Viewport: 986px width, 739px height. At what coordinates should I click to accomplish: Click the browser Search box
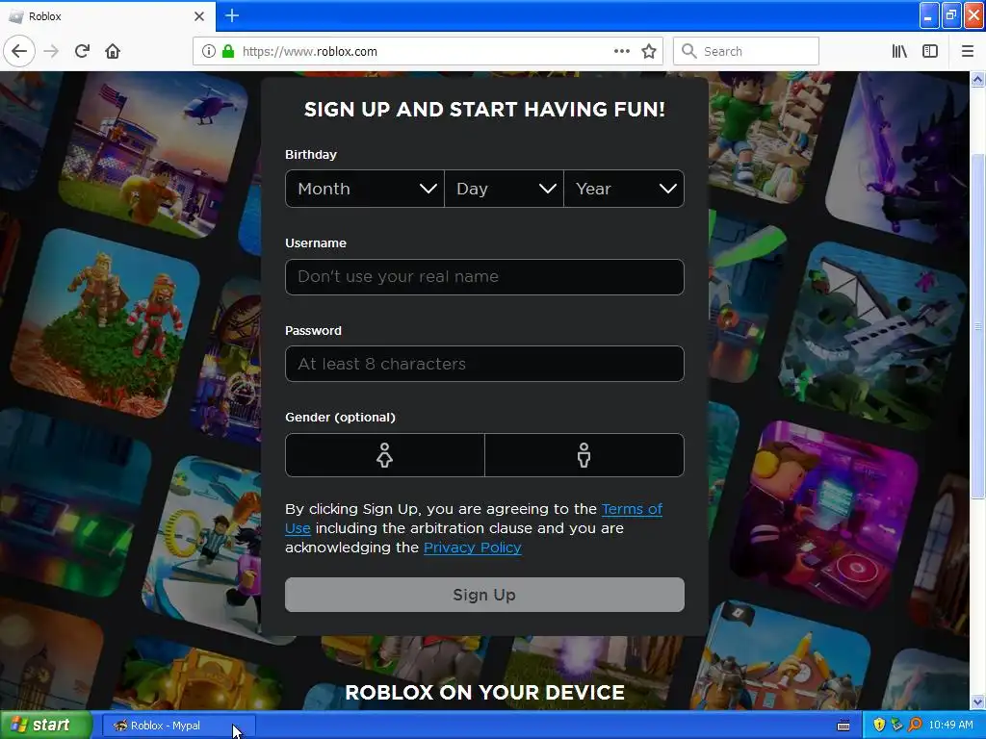(746, 51)
